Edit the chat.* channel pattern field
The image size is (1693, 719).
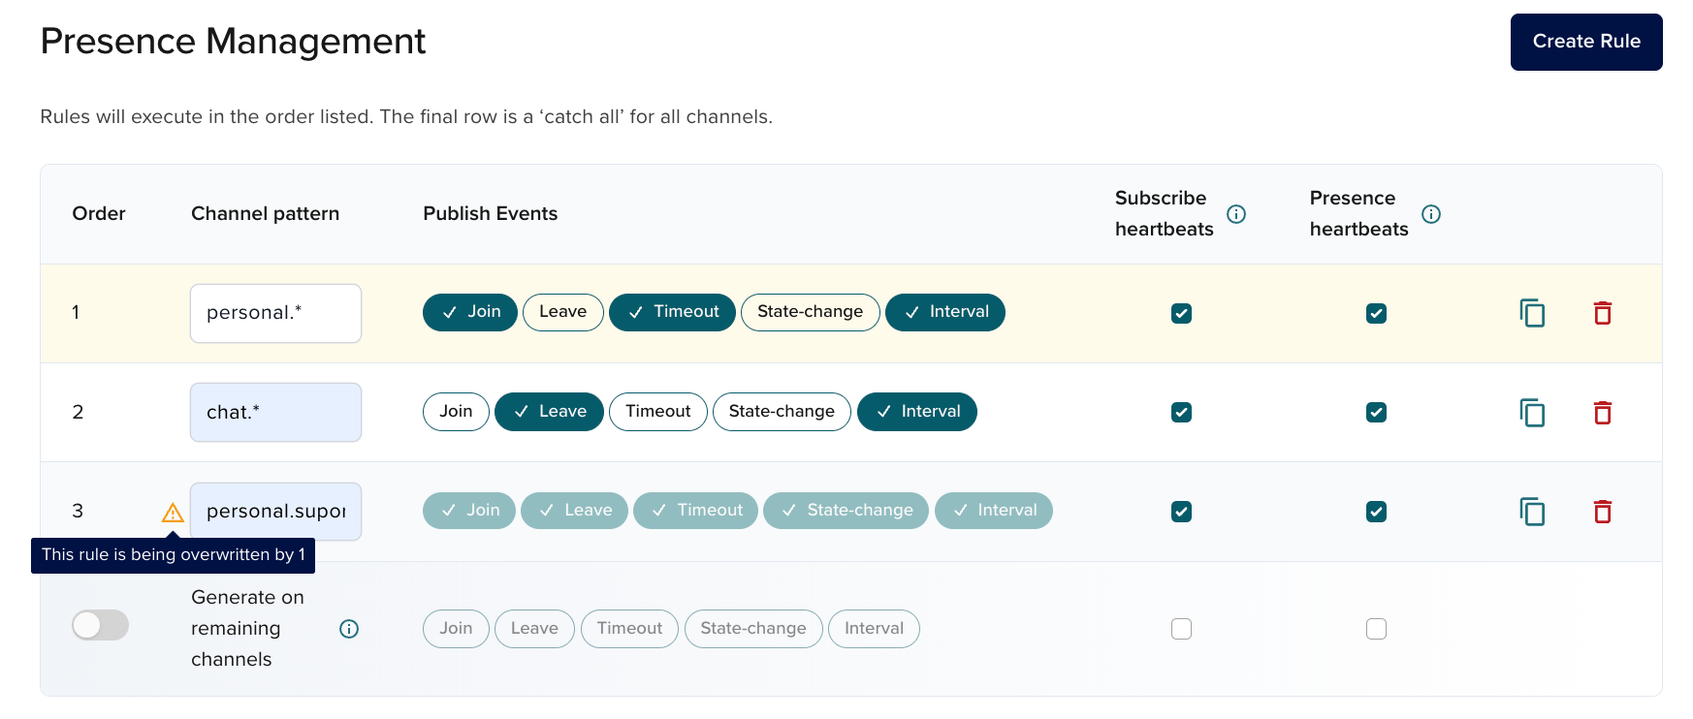click(x=275, y=413)
